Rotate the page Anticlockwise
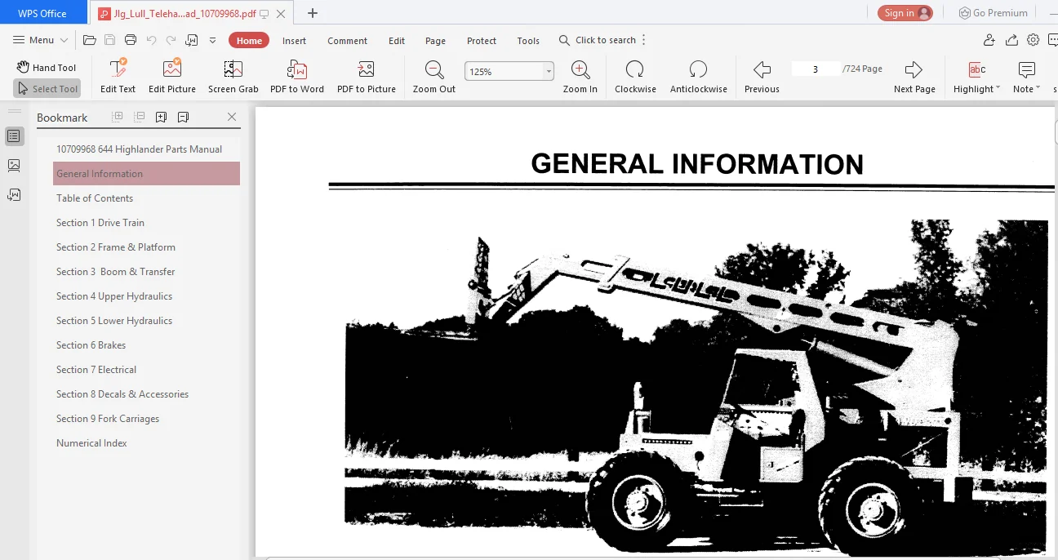The height and width of the screenshot is (560, 1058). click(x=698, y=77)
